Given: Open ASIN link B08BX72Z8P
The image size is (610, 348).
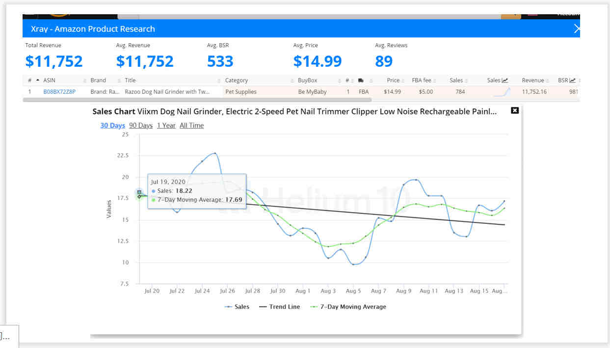Looking at the screenshot, I should 59,92.
